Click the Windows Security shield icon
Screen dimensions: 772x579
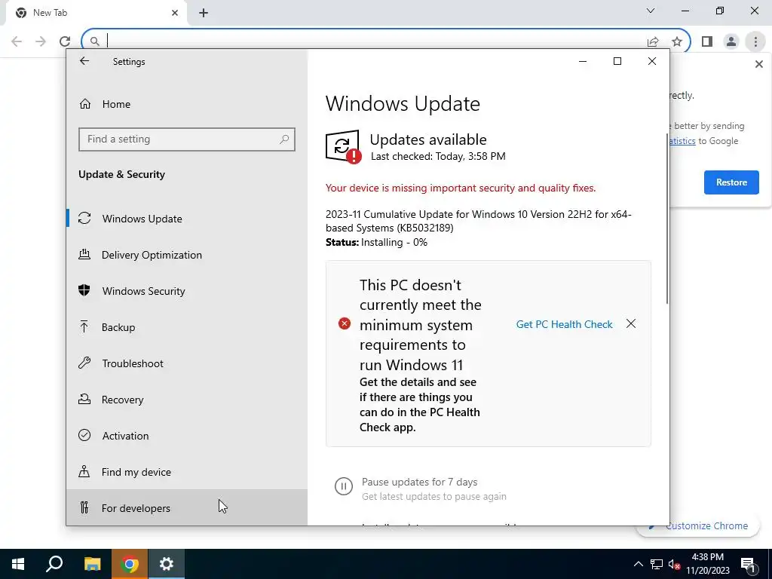click(x=84, y=290)
